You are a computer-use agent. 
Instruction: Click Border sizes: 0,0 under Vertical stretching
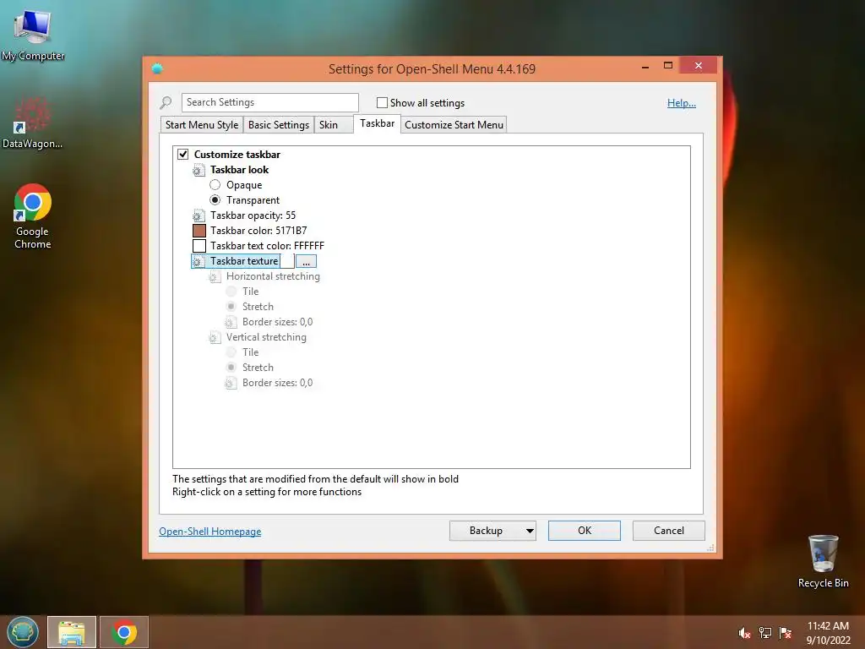tap(277, 383)
